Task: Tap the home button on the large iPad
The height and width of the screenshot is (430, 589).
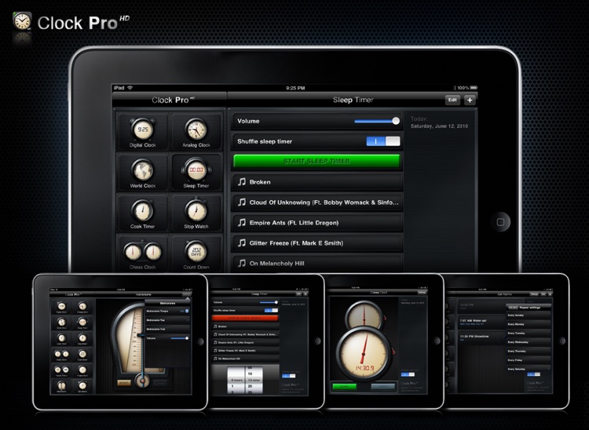Action: [x=500, y=222]
